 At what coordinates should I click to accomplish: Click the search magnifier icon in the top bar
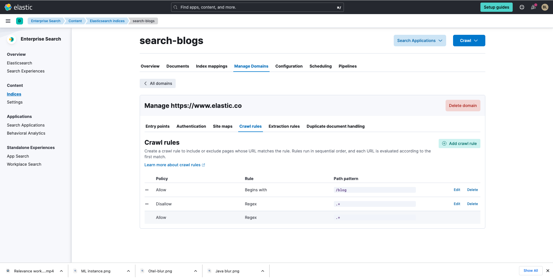coord(175,7)
